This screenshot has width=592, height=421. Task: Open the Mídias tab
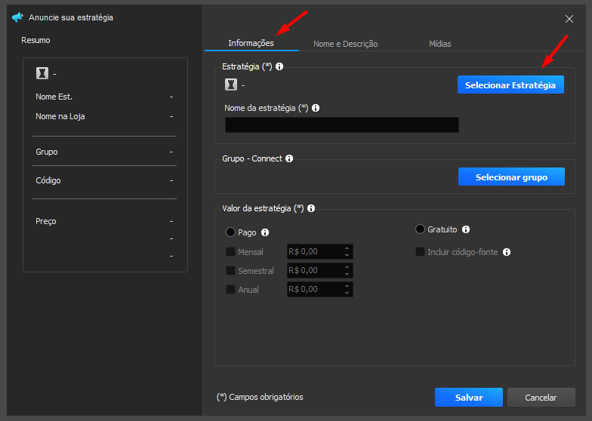(x=439, y=44)
